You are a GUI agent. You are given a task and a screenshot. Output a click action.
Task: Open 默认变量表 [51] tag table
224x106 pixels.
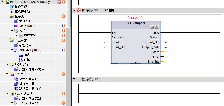(30, 88)
